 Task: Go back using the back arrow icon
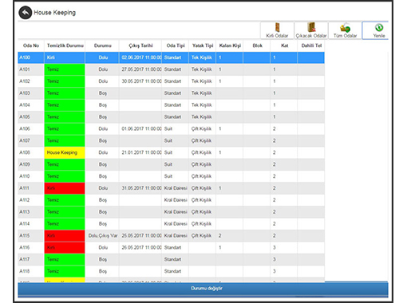[x=26, y=13]
